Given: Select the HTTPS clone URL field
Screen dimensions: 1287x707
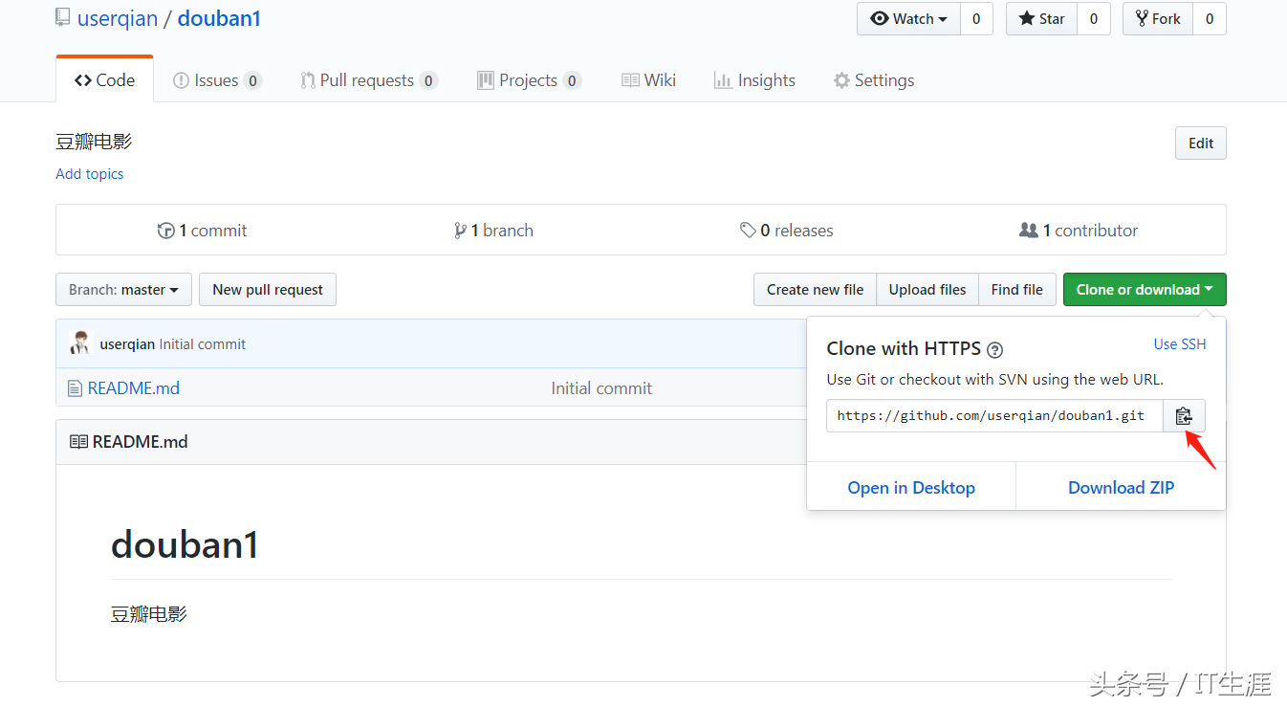Looking at the screenshot, I should coord(993,416).
